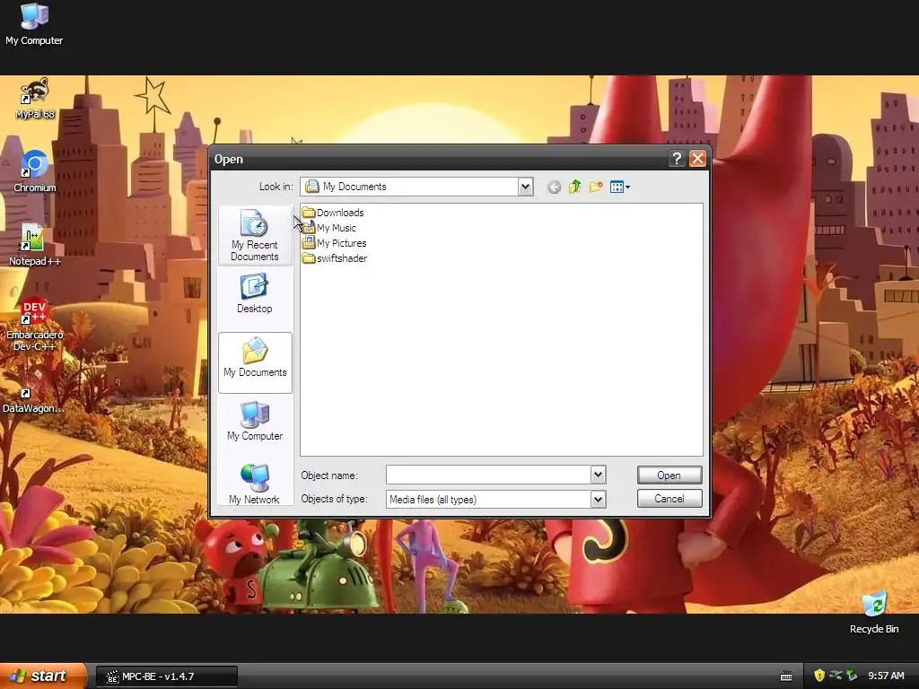
Task: Select the Downloads folder
Action: click(333, 213)
